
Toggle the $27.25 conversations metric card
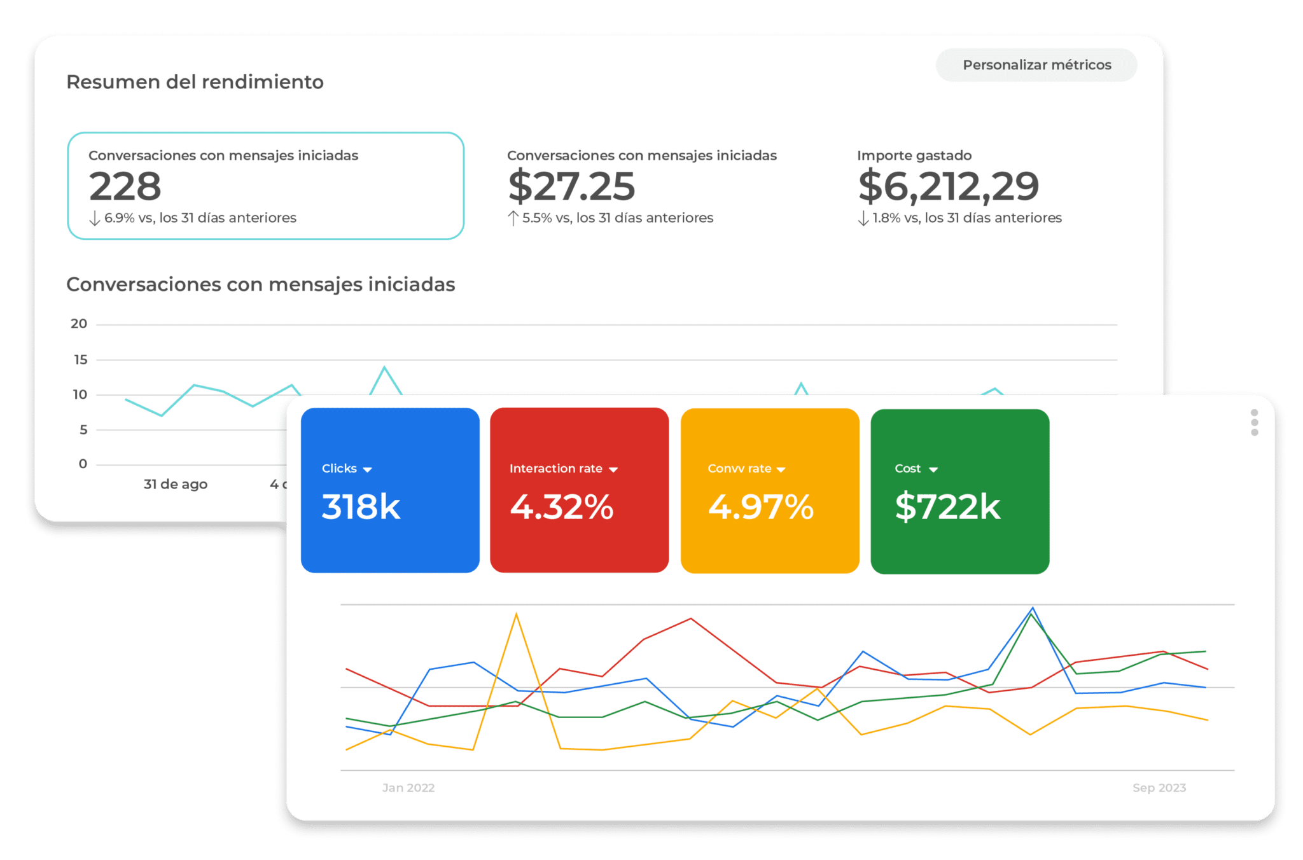tap(641, 184)
